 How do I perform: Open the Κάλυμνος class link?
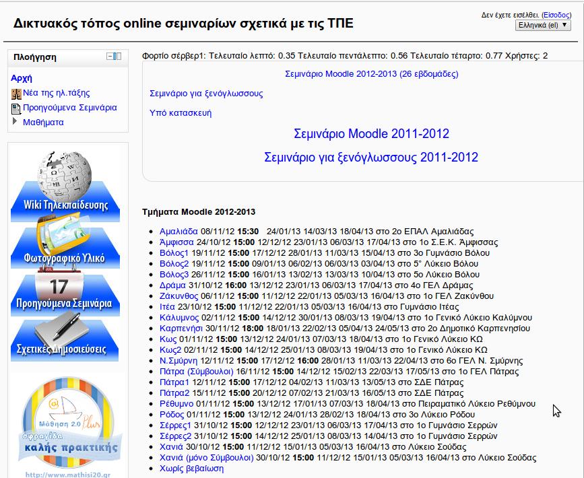tap(179, 318)
